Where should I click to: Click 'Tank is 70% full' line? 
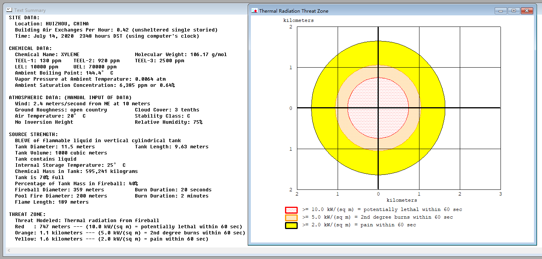40,178
